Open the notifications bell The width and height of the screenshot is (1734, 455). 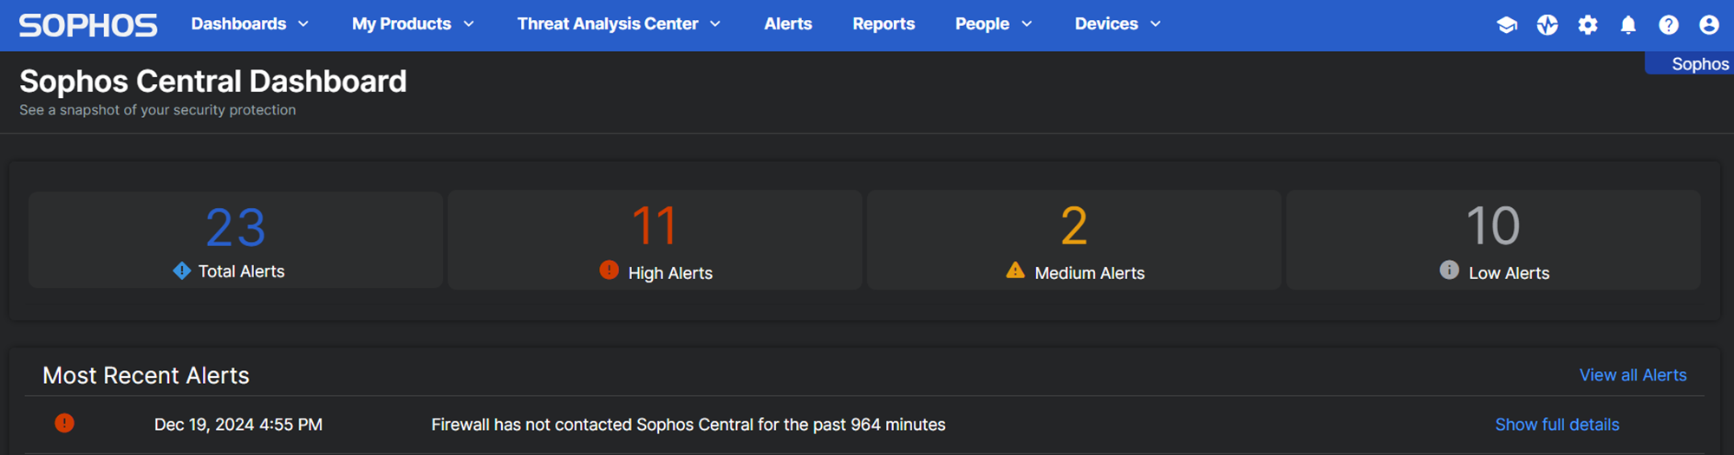[1628, 25]
